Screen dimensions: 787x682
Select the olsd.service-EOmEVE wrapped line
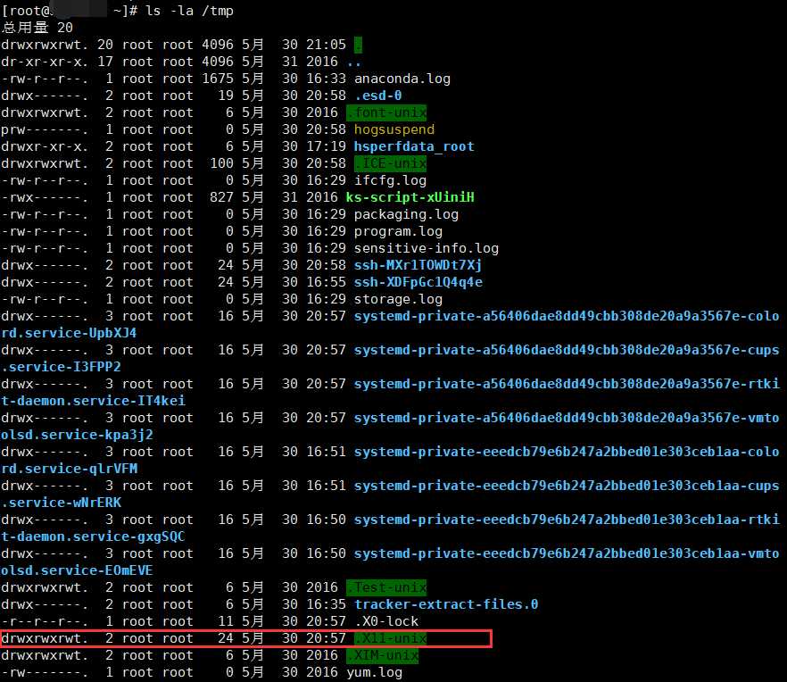tap(77, 570)
